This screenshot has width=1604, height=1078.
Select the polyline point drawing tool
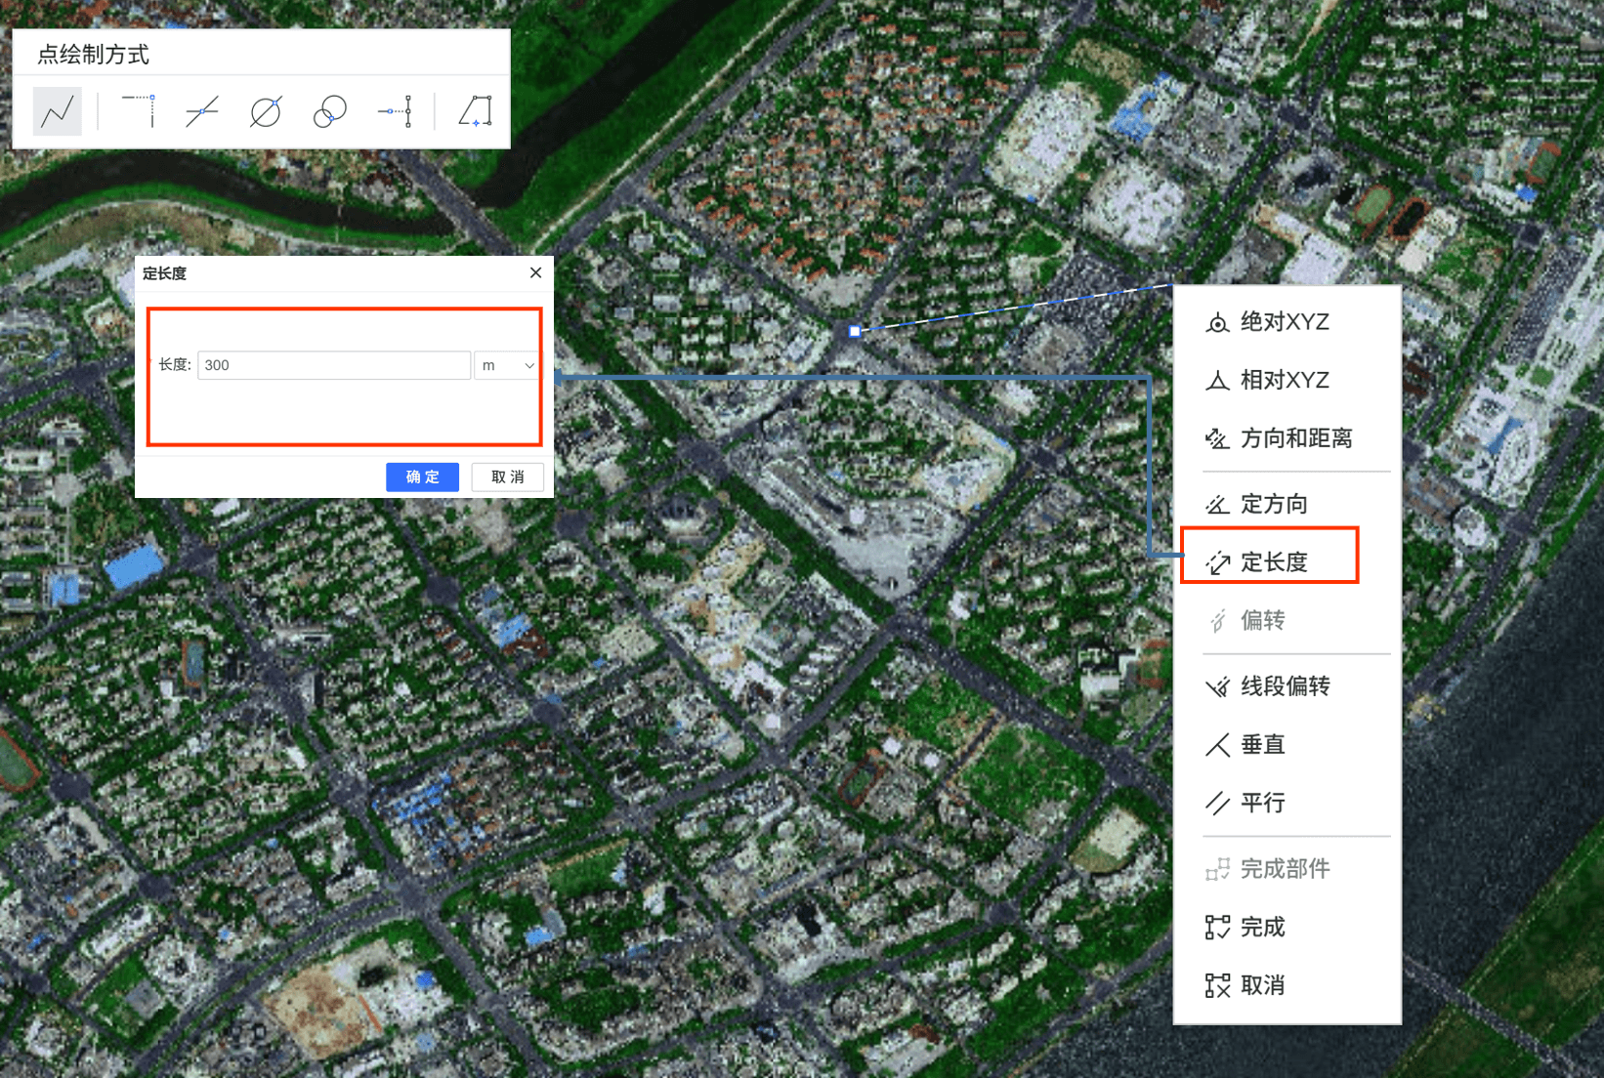(58, 111)
